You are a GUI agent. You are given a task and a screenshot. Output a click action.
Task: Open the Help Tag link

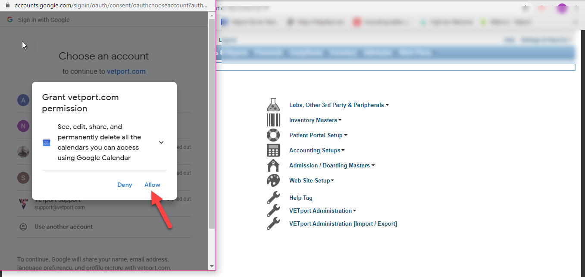point(301,198)
